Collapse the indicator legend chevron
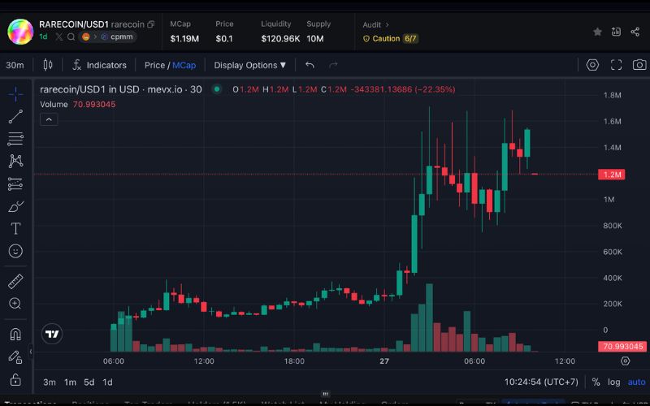This screenshot has width=650, height=406. click(48, 119)
